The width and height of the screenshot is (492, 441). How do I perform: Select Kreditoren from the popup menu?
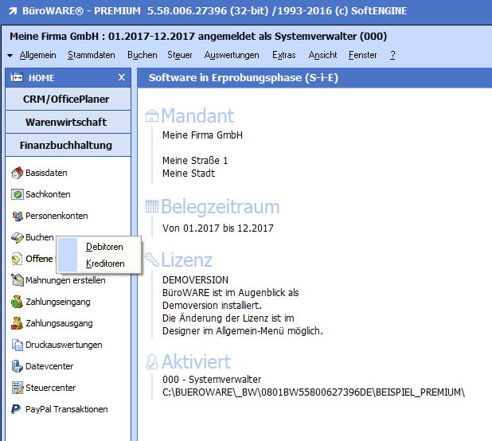105,263
